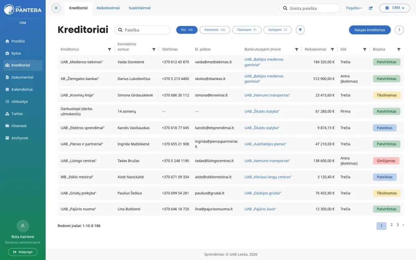Go to Pradžia in the sidebar

23,41
